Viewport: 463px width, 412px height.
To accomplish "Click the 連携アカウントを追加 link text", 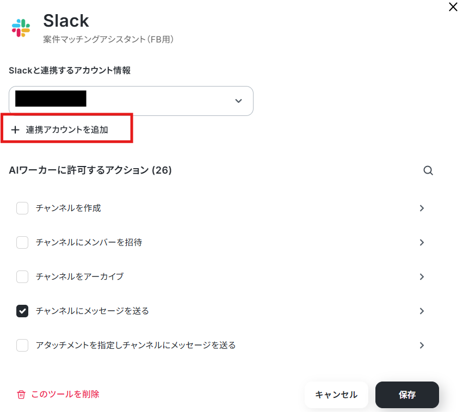I will point(67,130).
